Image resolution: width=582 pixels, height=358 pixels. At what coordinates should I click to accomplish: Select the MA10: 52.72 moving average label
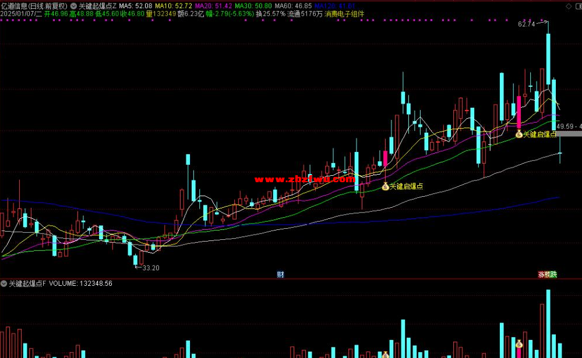pyautogui.click(x=174, y=6)
